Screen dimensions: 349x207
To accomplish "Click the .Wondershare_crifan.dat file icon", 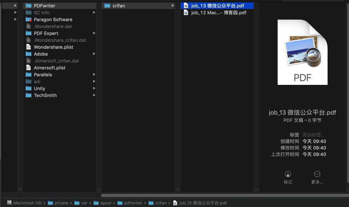I will (28, 40).
